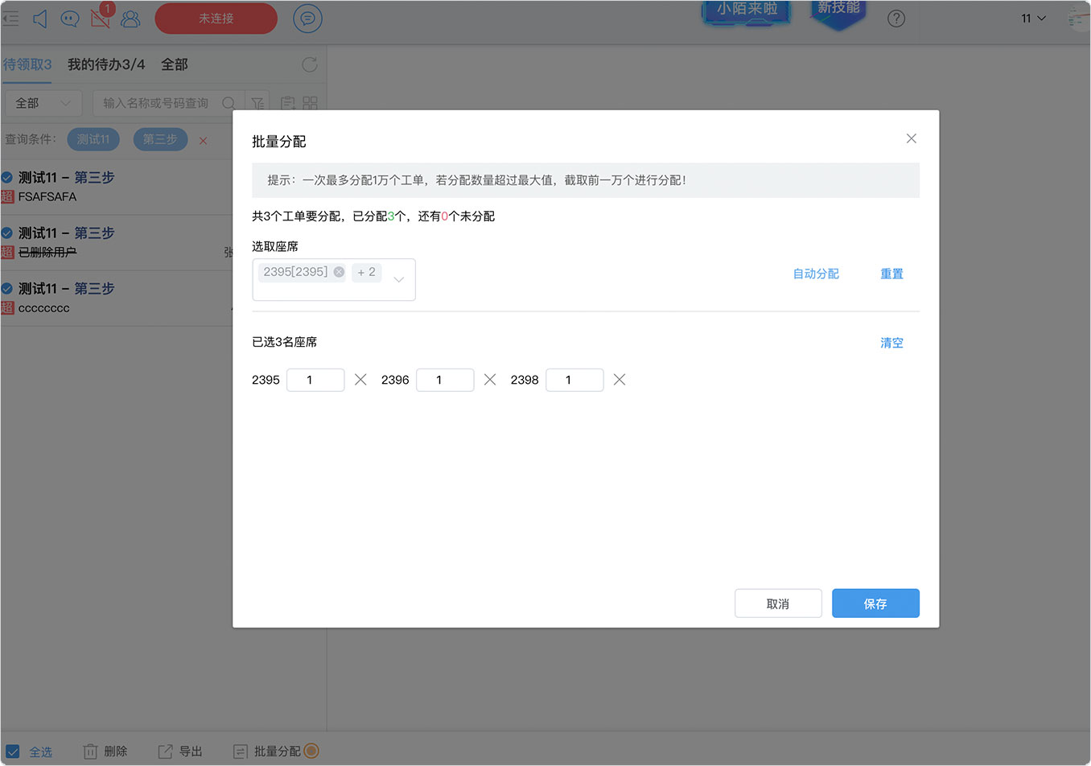
Task: Expand the 11 account dropdown
Action: pos(1034,19)
